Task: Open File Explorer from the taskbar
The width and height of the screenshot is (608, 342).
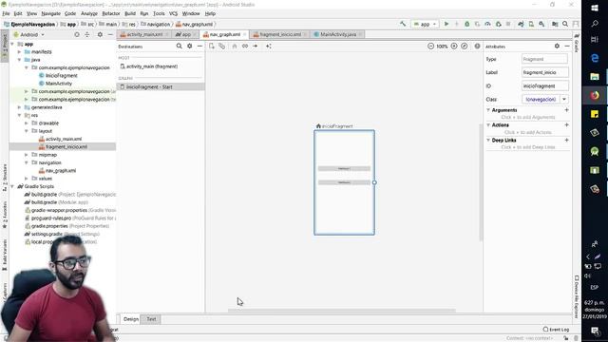Action: (x=595, y=77)
